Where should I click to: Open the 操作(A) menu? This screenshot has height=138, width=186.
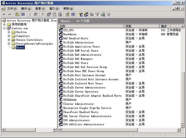pos(26,9)
